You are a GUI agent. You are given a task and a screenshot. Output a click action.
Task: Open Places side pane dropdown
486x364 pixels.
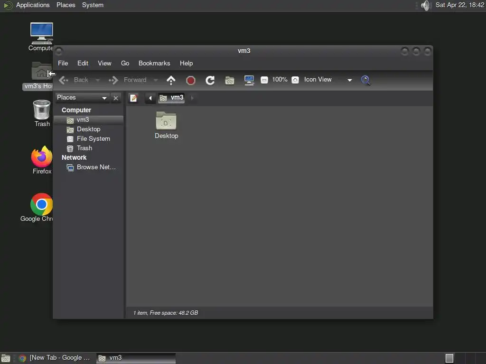(82, 98)
